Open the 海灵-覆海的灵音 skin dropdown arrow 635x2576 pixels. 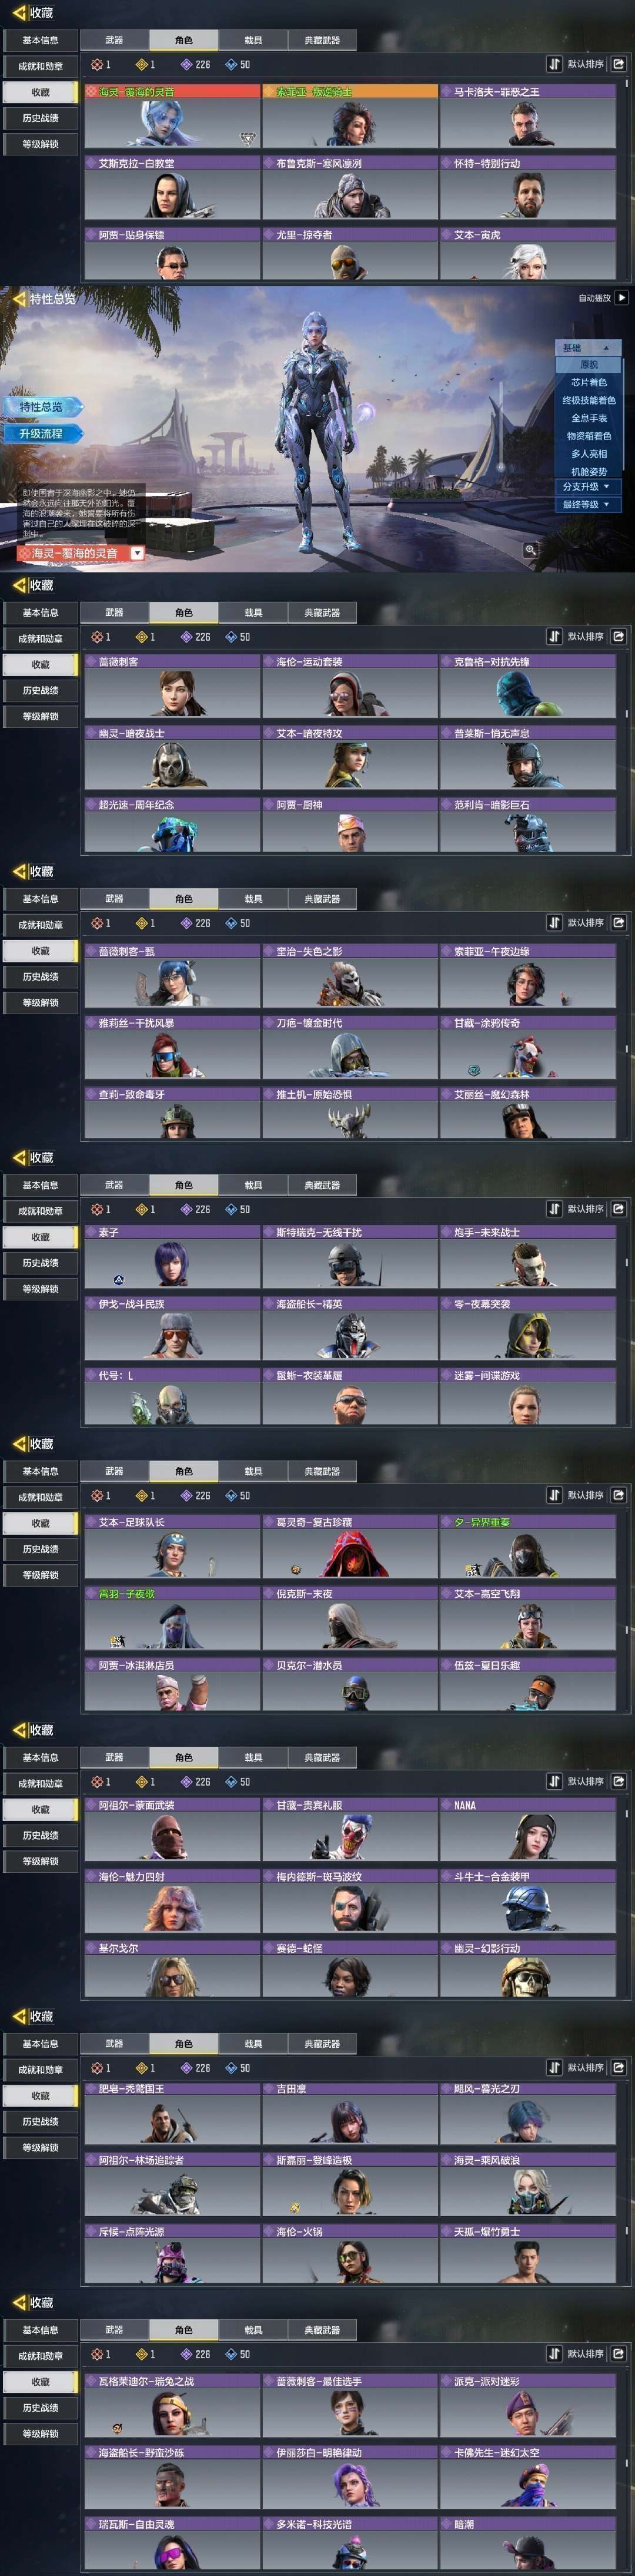[x=138, y=553]
